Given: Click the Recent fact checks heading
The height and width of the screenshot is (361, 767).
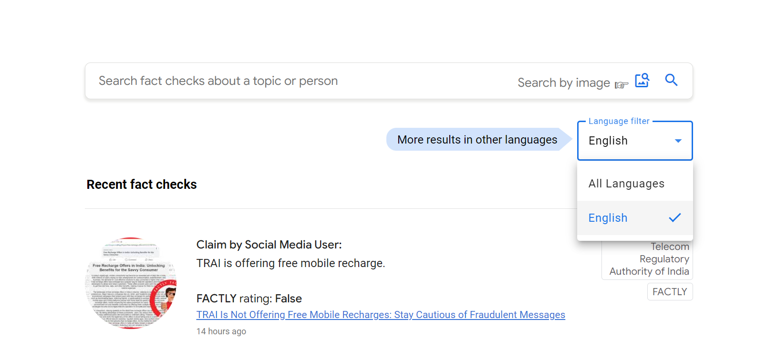Looking at the screenshot, I should (x=142, y=185).
